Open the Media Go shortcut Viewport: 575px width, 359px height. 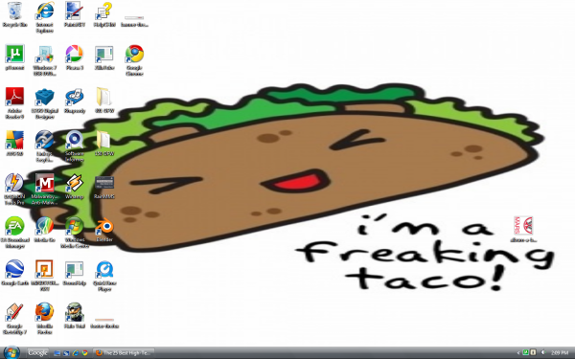click(45, 230)
